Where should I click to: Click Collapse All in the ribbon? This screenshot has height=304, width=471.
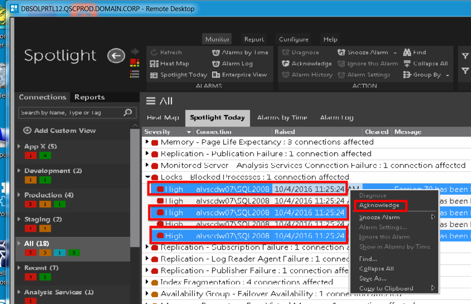426,64
